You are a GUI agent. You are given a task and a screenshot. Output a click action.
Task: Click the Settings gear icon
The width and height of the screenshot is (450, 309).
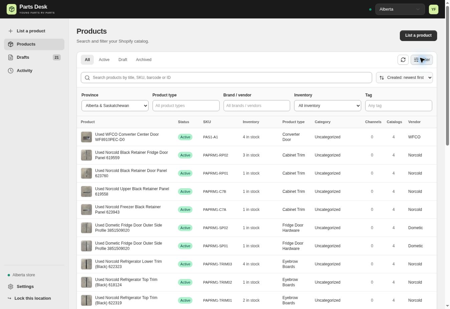point(11,287)
